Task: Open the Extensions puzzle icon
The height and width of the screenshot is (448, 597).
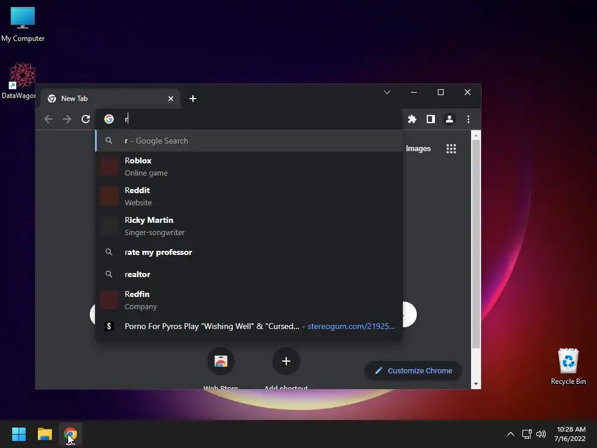Action: coord(412,119)
